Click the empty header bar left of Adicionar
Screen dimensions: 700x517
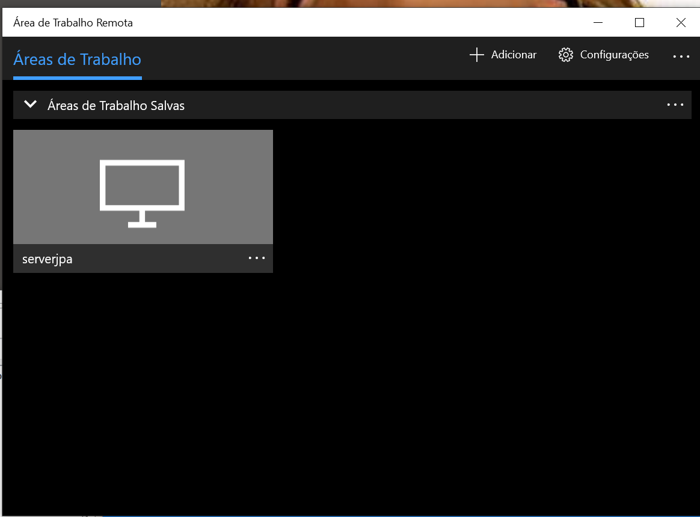(x=301, y=58)
